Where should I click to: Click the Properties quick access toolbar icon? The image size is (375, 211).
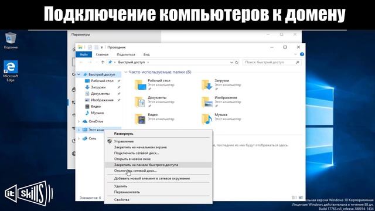point(90,47)
